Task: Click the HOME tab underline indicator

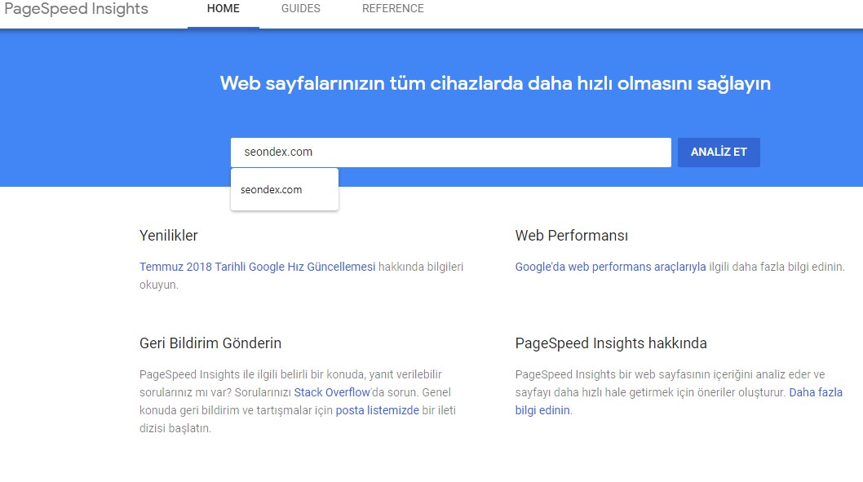Action: click(x=223, y=27)
